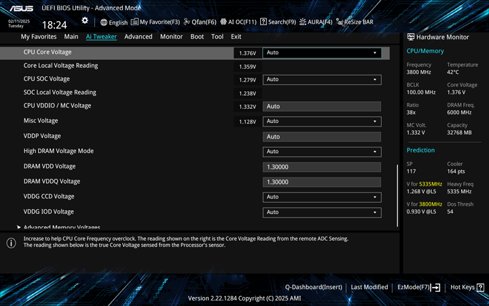Open My Favorite(F3) icon
This screenshot has height=306, width=489.
tap(135, 22)
